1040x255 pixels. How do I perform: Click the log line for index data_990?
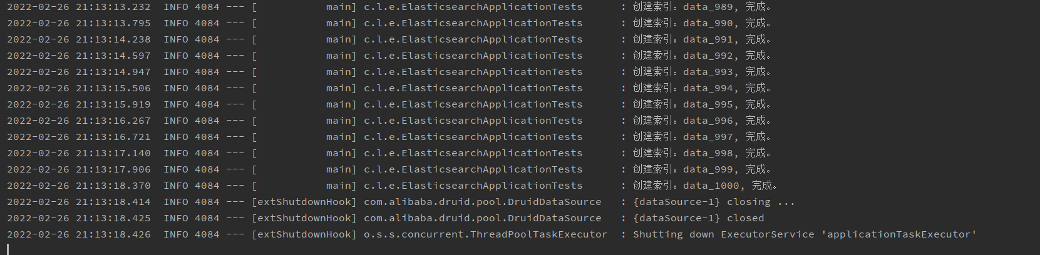tap(389, 23)
